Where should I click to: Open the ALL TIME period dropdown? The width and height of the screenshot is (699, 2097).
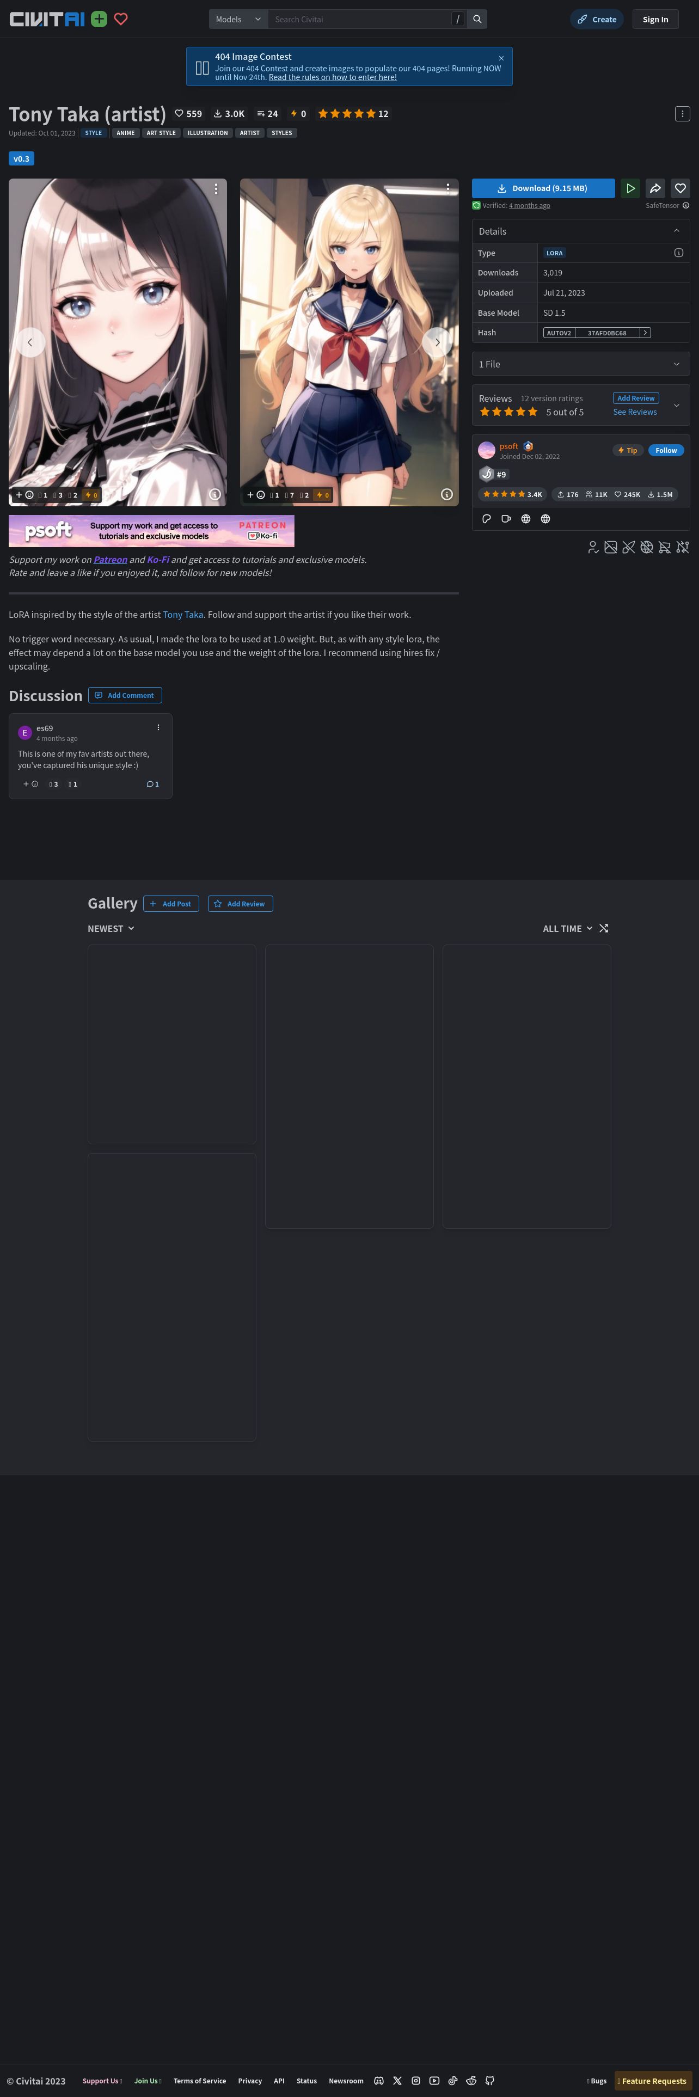[x=568, y=928]
